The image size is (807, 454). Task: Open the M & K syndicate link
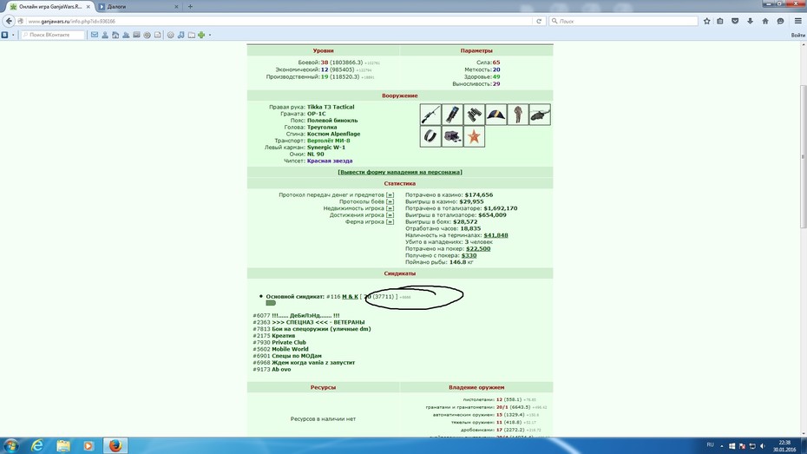pos(350,297)
